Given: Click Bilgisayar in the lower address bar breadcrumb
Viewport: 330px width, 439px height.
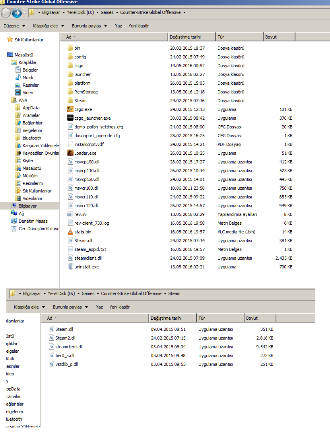Looking at the screenshot, I should (32, 293).
